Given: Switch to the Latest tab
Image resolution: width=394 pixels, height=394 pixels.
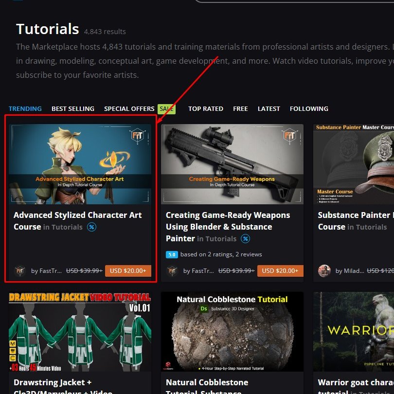Looking at the screenshot, I should pyautogui.click(x=269, y=108).
